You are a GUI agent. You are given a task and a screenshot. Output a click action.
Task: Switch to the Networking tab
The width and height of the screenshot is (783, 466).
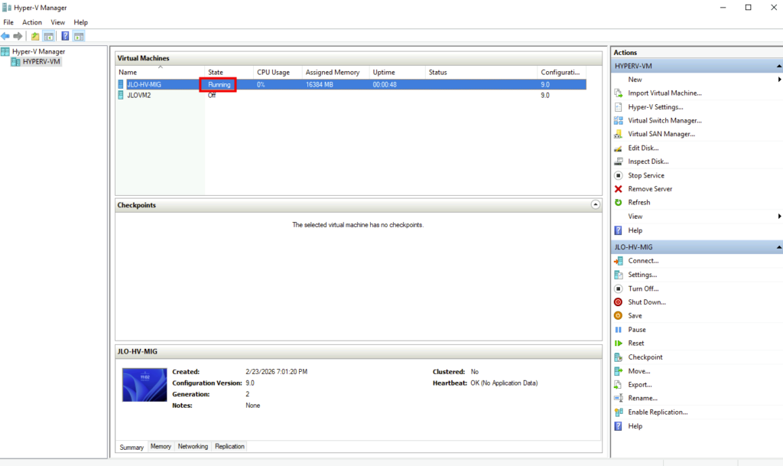193,446
